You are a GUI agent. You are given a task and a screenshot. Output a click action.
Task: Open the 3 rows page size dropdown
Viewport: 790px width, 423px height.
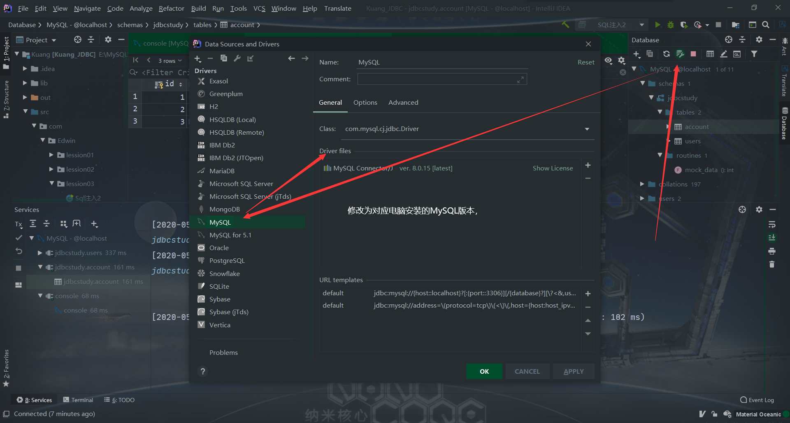pyautogui.click(x=170, y=61)
